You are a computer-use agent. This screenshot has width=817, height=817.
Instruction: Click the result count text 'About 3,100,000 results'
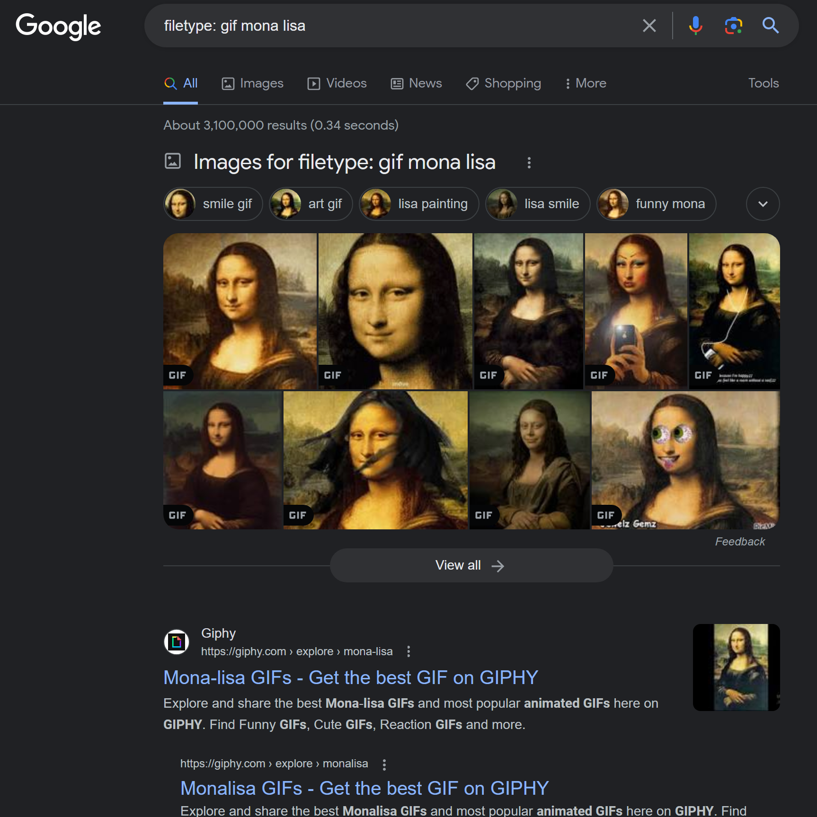(235, 125)
